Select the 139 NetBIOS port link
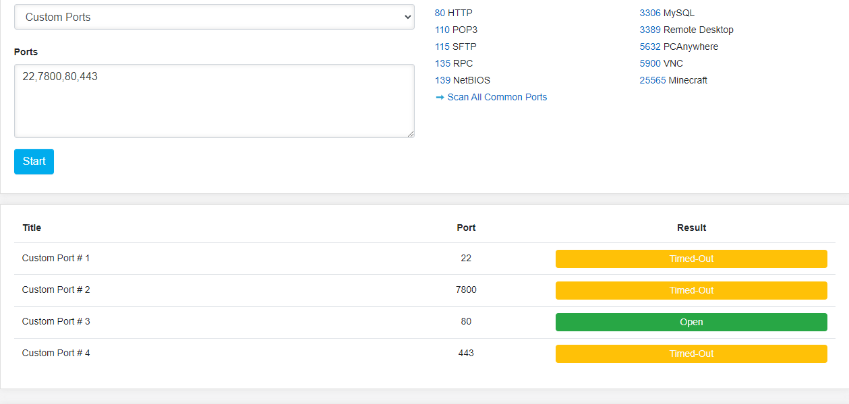This screenshot has width=849, height=404. 442,80
